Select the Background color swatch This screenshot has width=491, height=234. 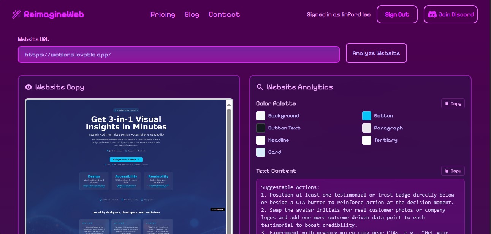coord(261,116)
